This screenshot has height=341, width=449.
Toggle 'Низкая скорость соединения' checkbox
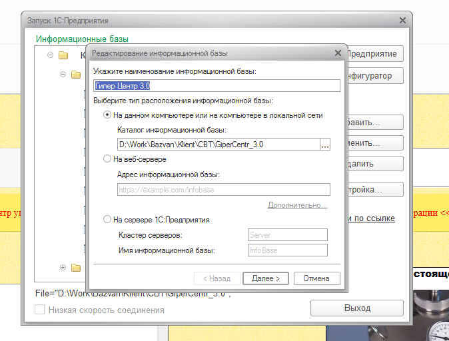coord(39,310)
